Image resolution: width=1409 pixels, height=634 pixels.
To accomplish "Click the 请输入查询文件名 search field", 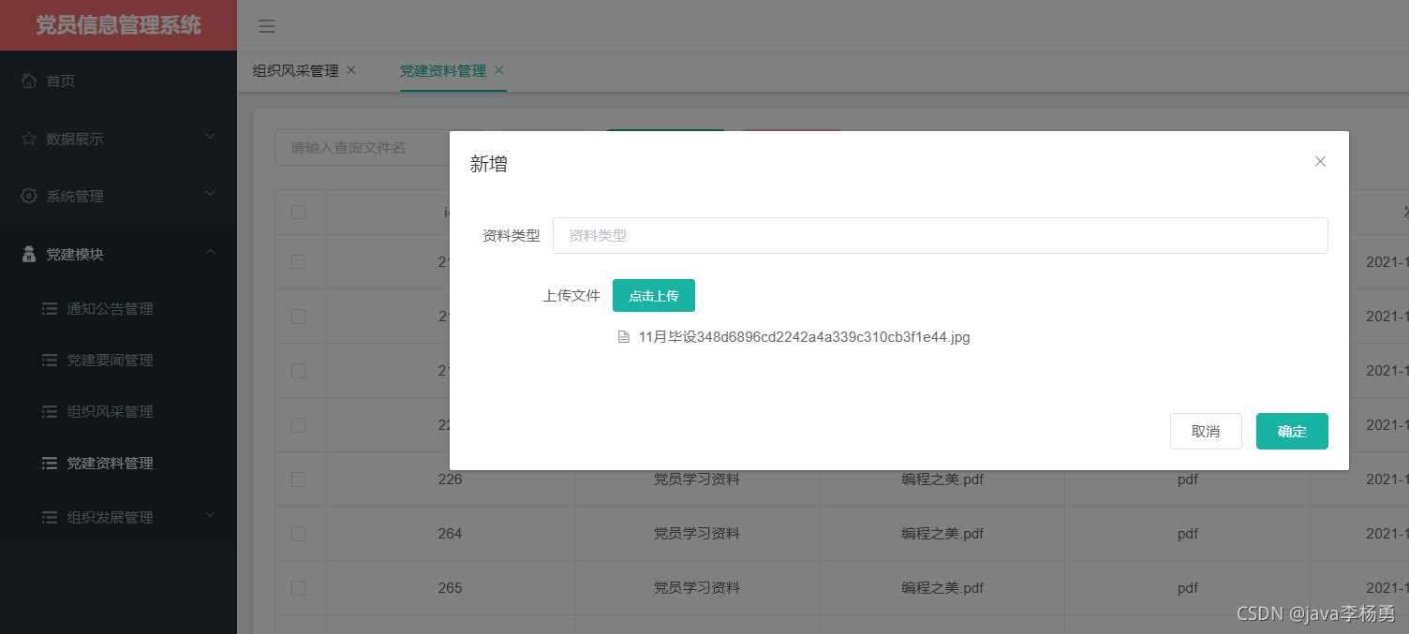I will [x=379, y=147].
